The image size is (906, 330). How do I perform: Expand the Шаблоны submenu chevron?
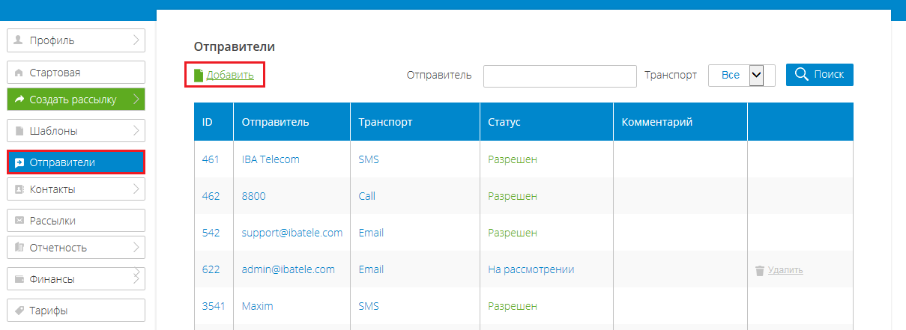pos(136,131)
